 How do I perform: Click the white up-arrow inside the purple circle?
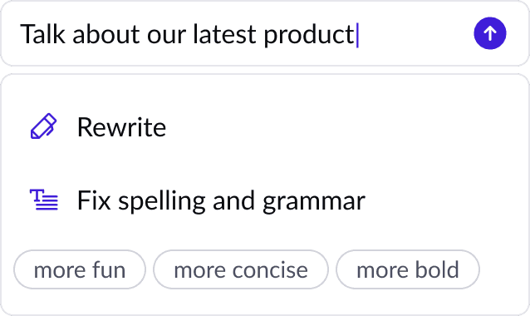pyautogui.click(x=490, y=33)
